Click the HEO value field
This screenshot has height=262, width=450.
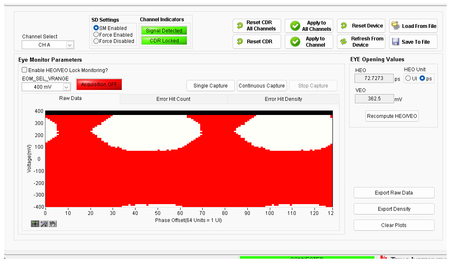374,78
